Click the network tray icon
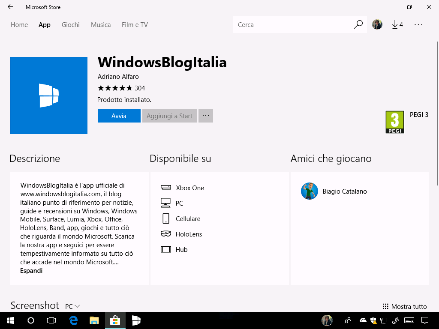Image resolution: width=439 pixels, height=329 pixels. (x=384, y=320)
